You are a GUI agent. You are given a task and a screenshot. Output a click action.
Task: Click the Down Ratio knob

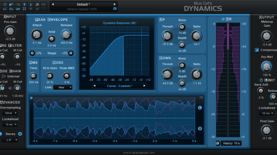196,74
